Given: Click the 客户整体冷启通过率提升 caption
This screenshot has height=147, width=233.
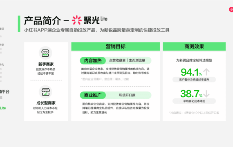Looking at the screenshot, I should 194,80.
